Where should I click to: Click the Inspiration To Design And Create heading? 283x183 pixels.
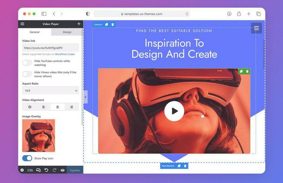coord(174,49)
